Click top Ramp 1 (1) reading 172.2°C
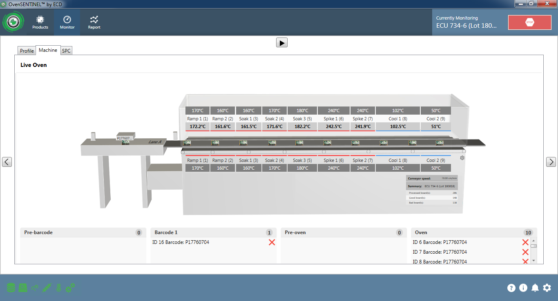The height and width of the screenshot is (301, 558). coord(198,126)
